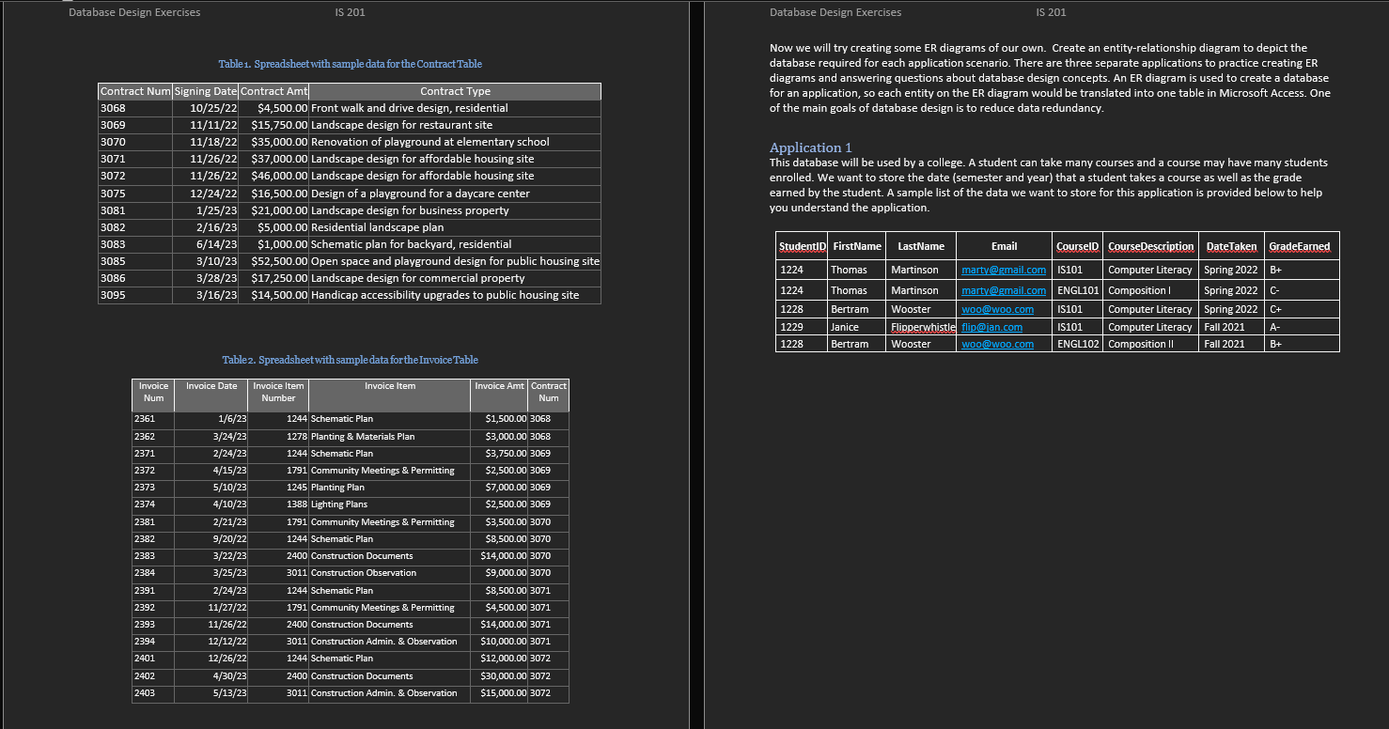Click the "Application 1" heading
The height and width of the screenshot is (729, 1389).
(811, 147)
